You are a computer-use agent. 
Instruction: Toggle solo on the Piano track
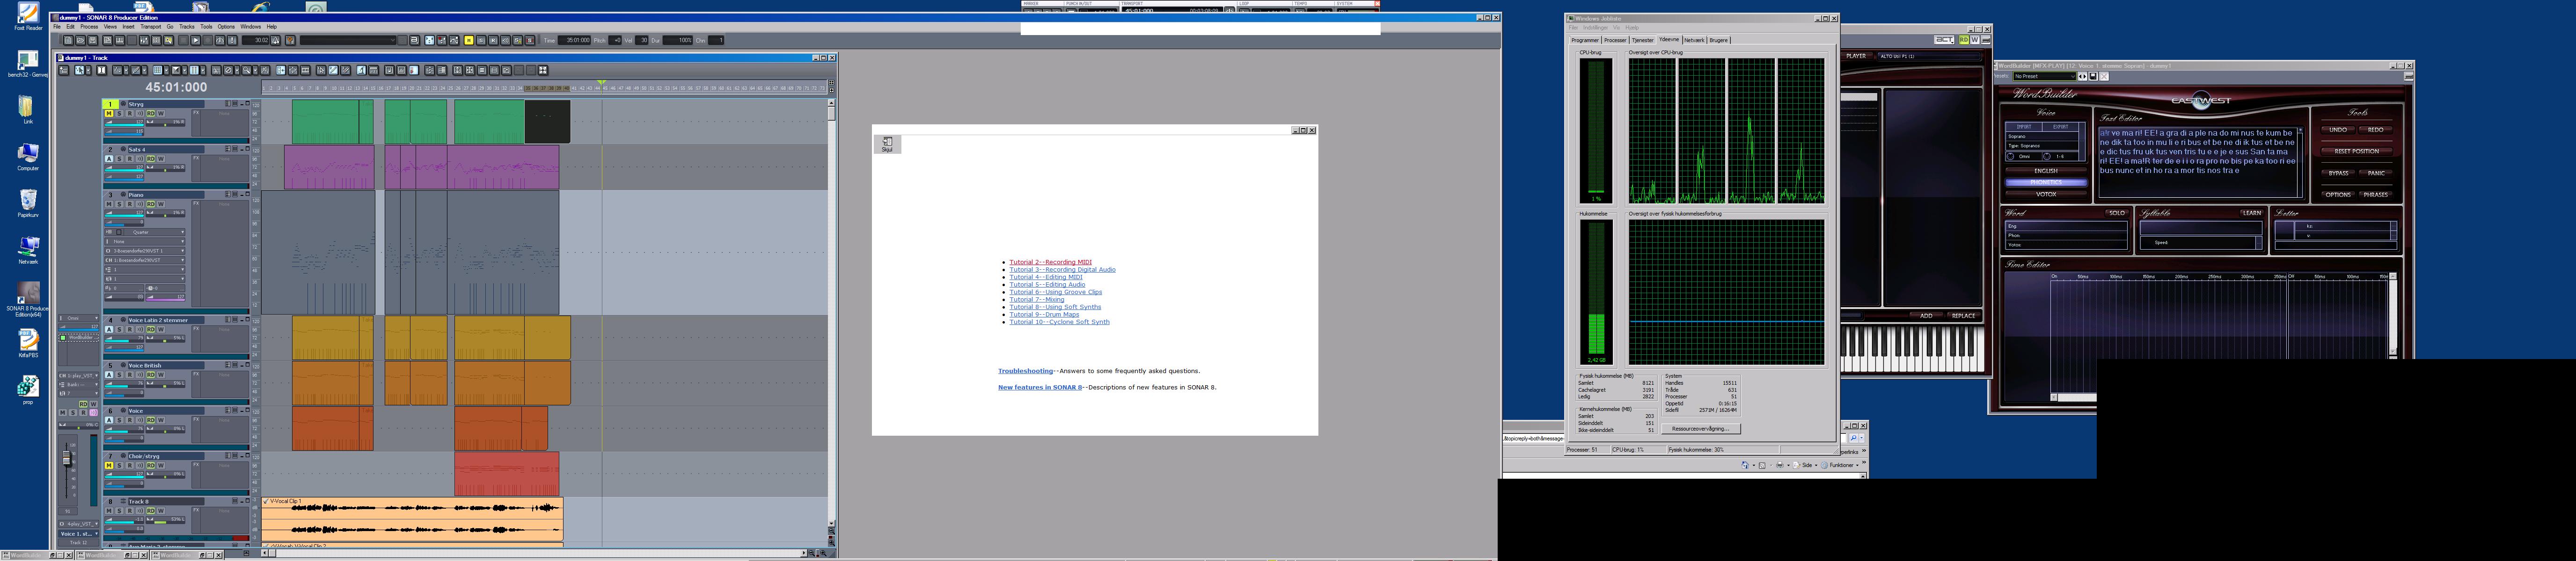[x=119, y=204]
